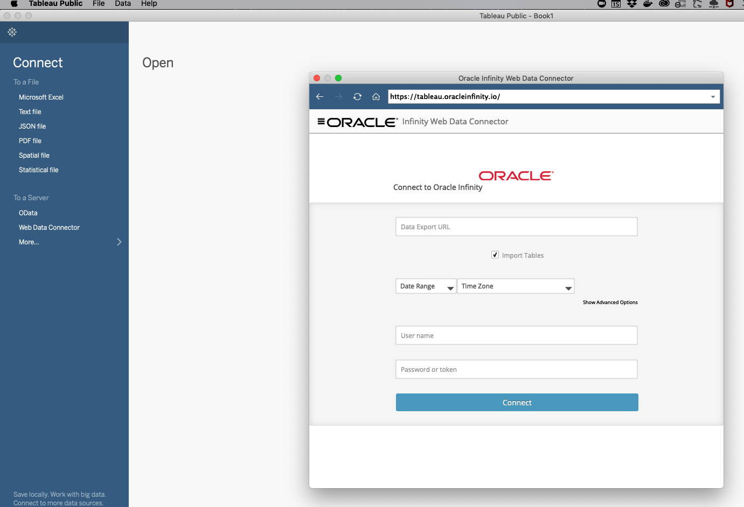Screen dimensions: 744x507
Task: Click the Zoom camera menu bar icon
Action: point(602,4)
